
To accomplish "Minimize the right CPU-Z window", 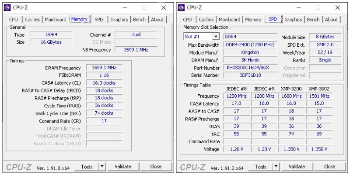I will 299,8.
